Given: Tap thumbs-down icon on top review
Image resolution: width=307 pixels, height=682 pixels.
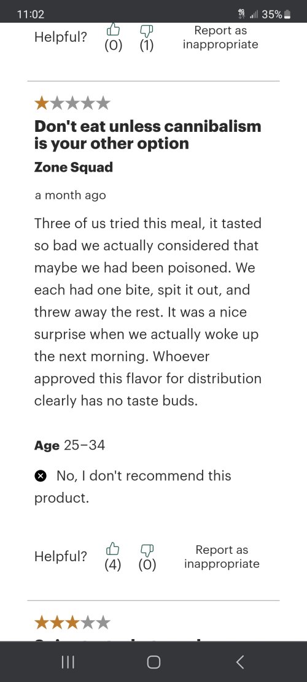Looking at the screenshot, I should tap(146, 31).
